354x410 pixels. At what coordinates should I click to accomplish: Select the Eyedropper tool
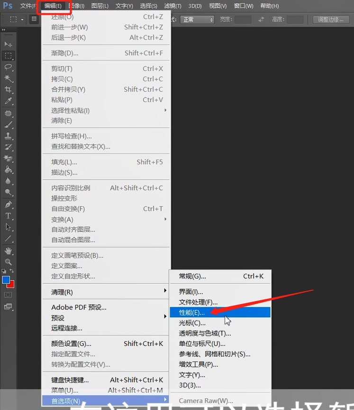[8, 101]
